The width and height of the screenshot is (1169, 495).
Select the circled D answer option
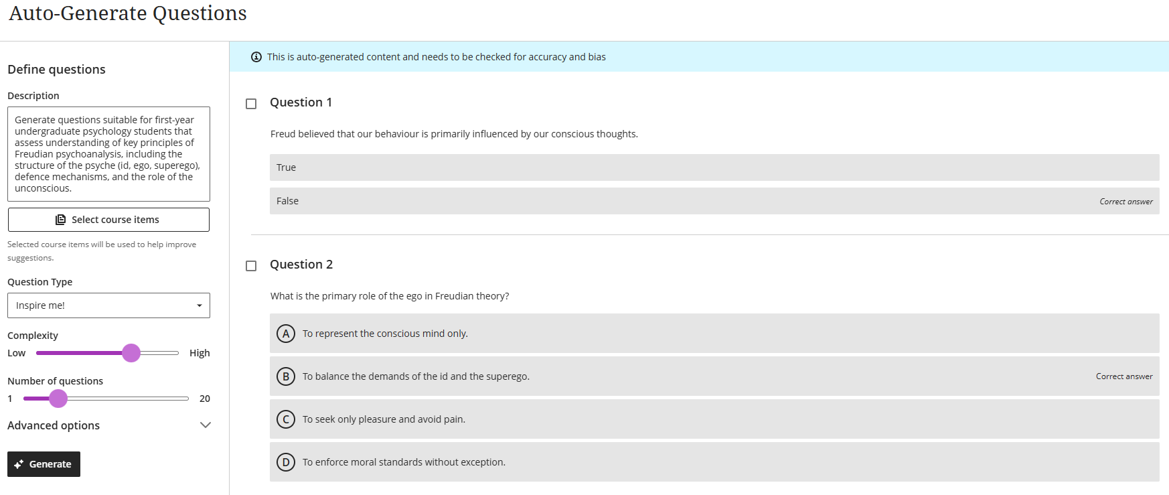tap(286, 462)
